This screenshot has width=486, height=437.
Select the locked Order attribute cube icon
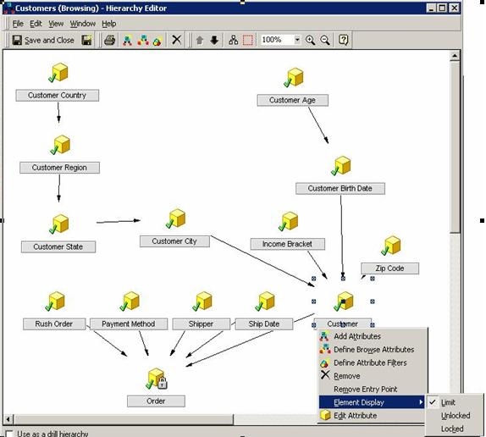click(157, 379)
